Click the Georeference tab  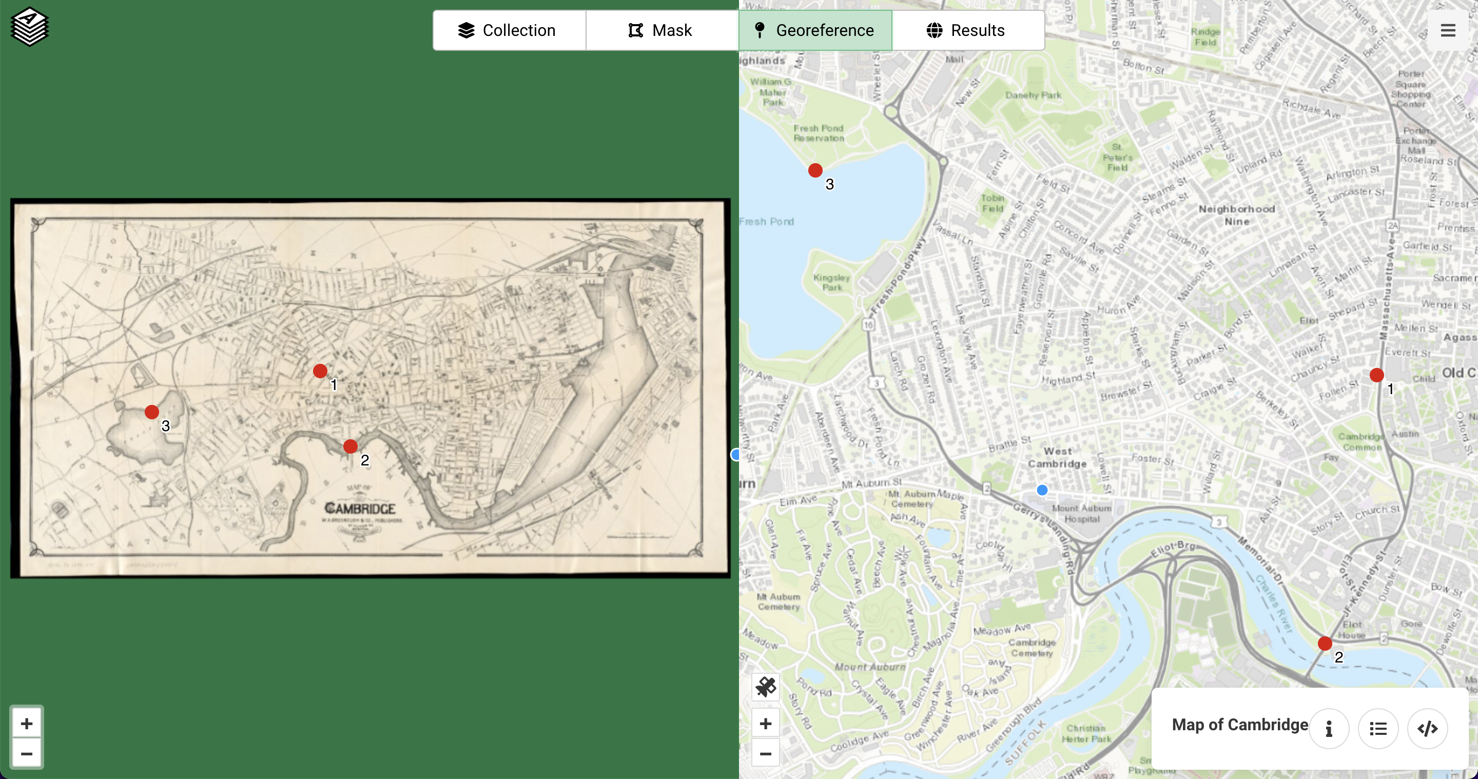(x=814, y=29)
